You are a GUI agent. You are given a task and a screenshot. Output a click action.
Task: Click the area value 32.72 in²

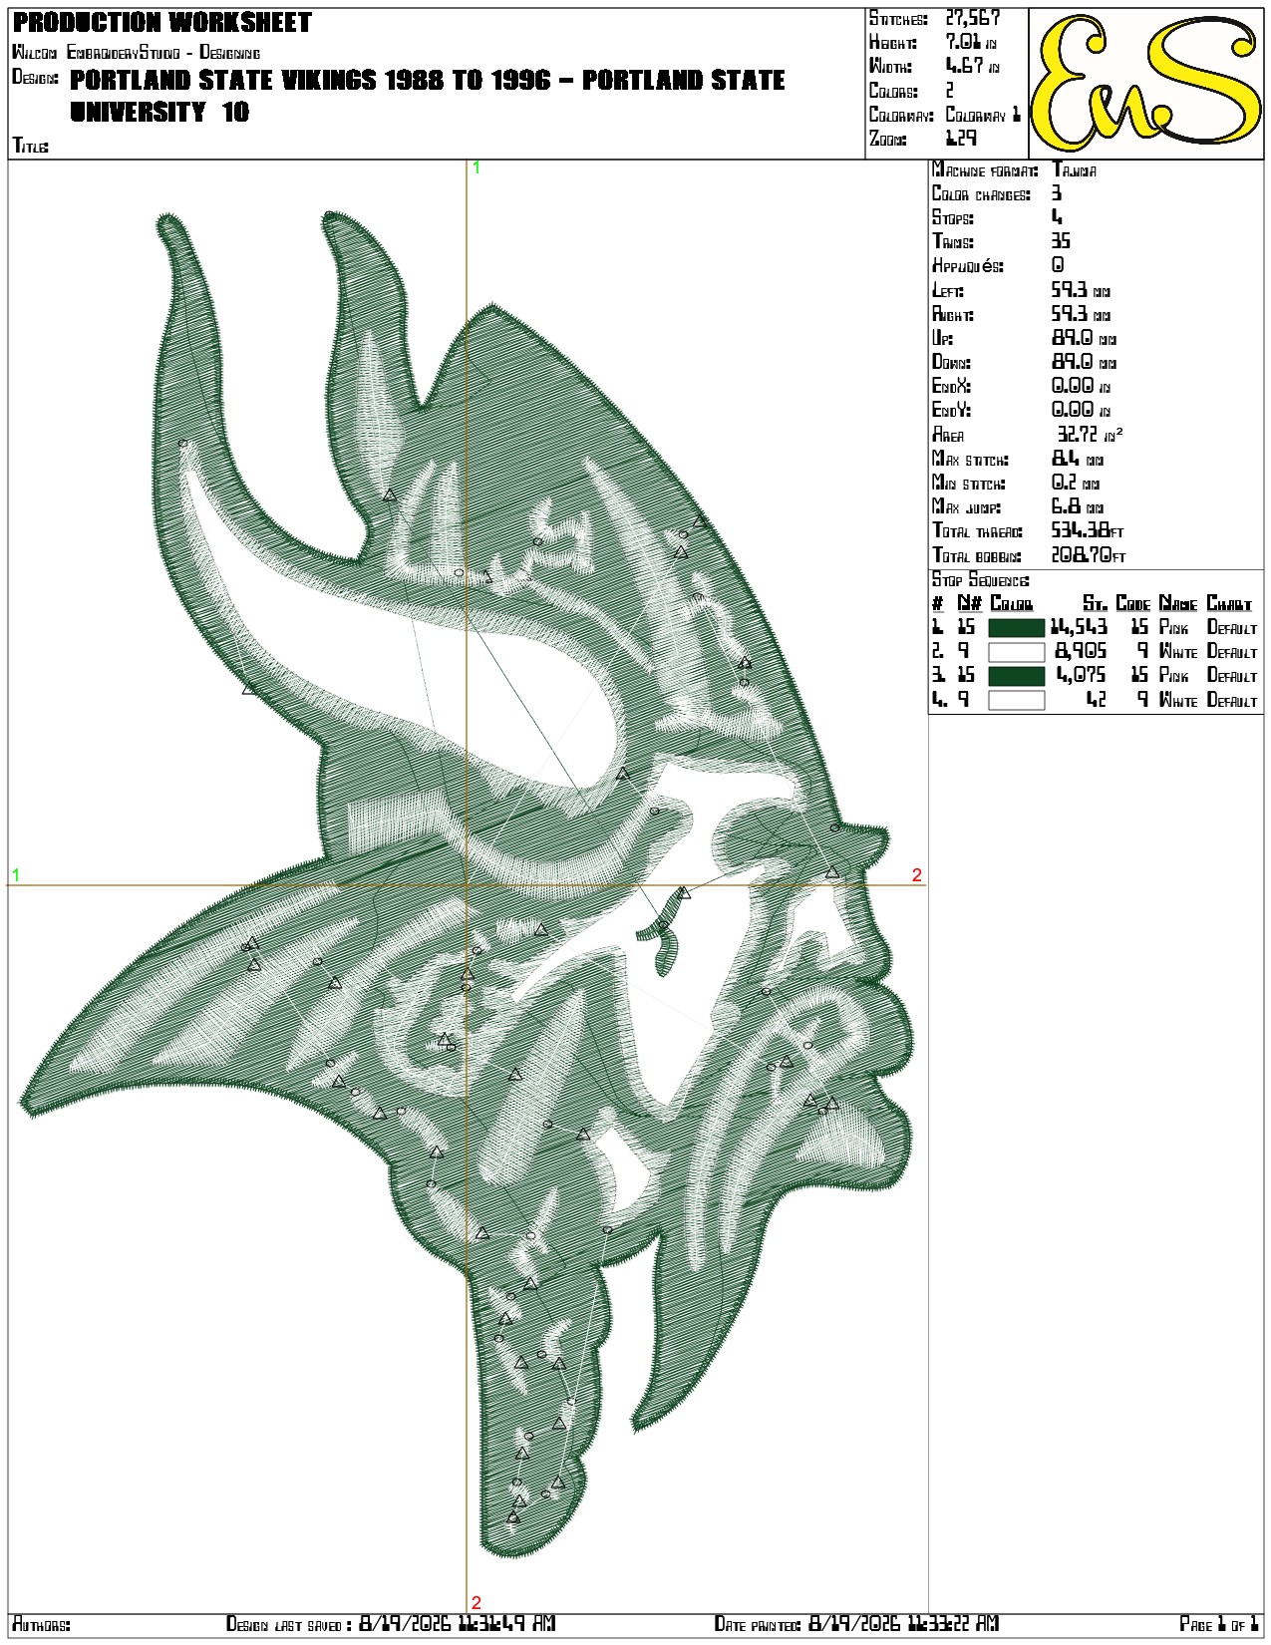(x=1091, y=434)
